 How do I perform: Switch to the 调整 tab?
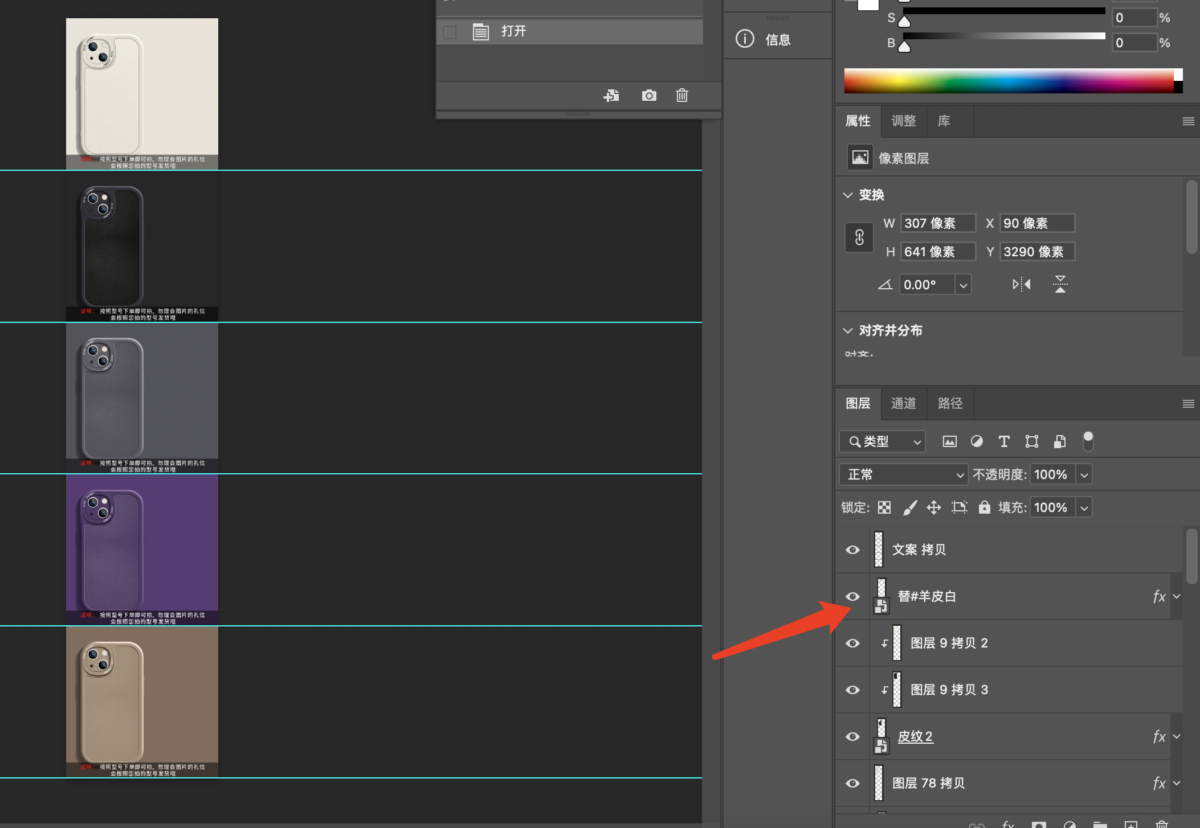[x=904, y=121]
